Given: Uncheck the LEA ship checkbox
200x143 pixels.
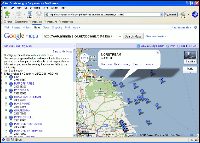Looking at the screenshot, I should 6,77.
